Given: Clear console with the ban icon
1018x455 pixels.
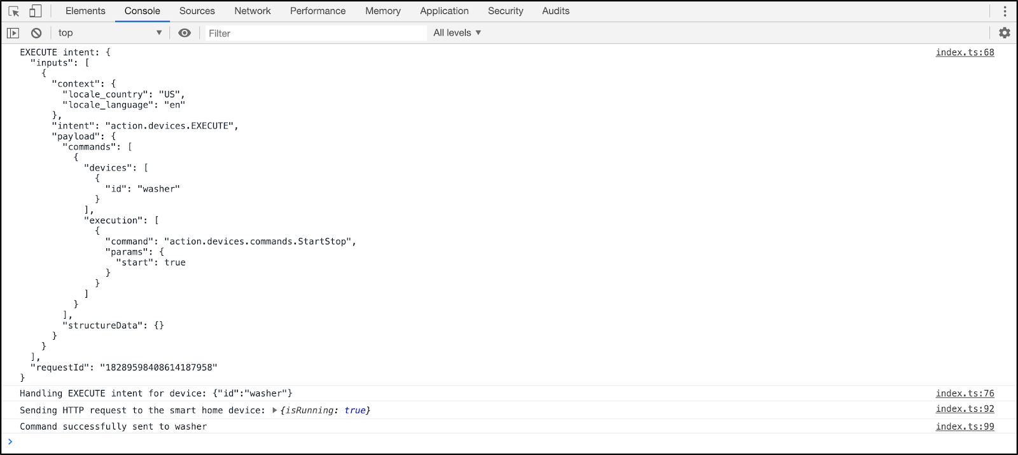Looking at the screenshot, I should coord(36,33).
